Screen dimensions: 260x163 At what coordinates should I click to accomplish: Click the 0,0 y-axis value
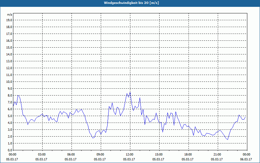(10, 150)
